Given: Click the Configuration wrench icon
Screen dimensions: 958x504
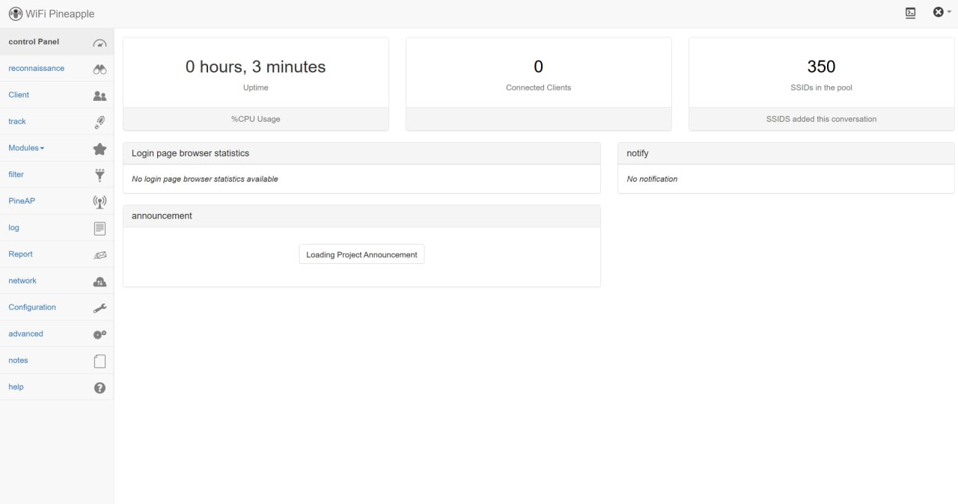Looking at the screenshot, I should [100, 308].
